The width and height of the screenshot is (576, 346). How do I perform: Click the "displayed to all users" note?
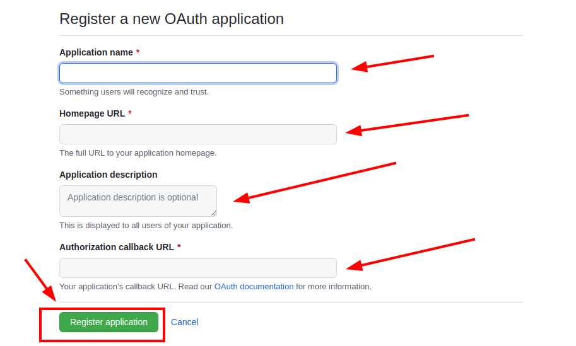pos(146,226)
